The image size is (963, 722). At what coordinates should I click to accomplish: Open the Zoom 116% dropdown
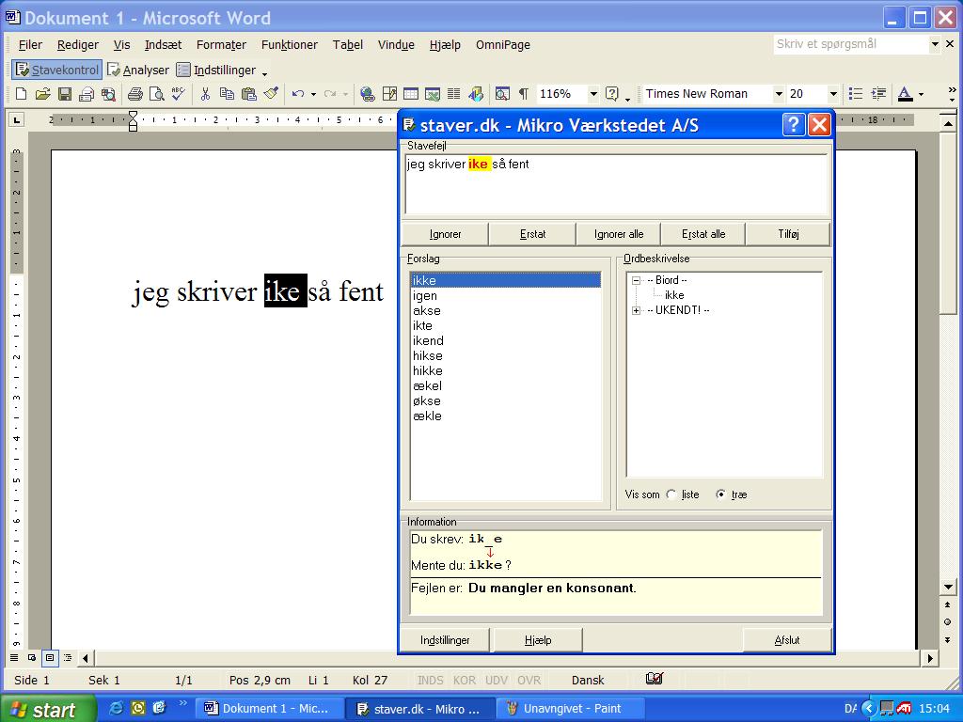point(593,94)
